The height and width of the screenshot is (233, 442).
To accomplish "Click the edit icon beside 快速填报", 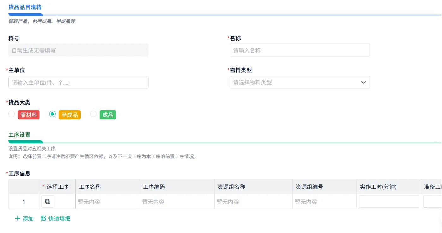I will click(43, 218).
